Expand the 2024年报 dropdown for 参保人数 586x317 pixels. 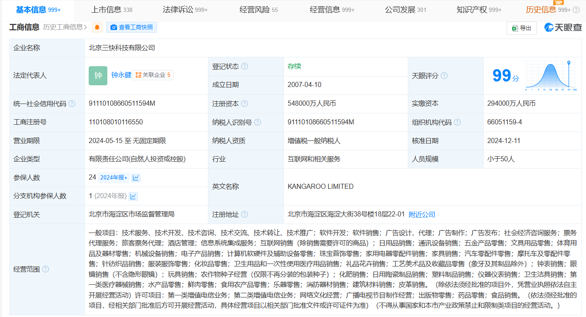114,178
